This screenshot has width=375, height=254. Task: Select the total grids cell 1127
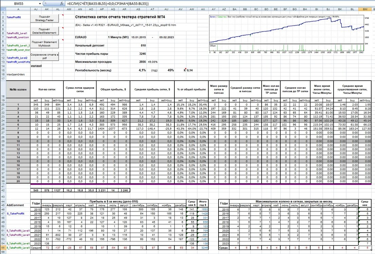(58, 190)
